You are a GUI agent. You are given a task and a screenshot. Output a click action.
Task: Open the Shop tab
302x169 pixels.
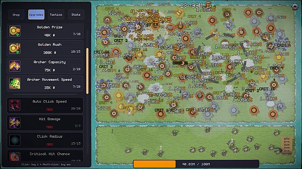(16, 15)
